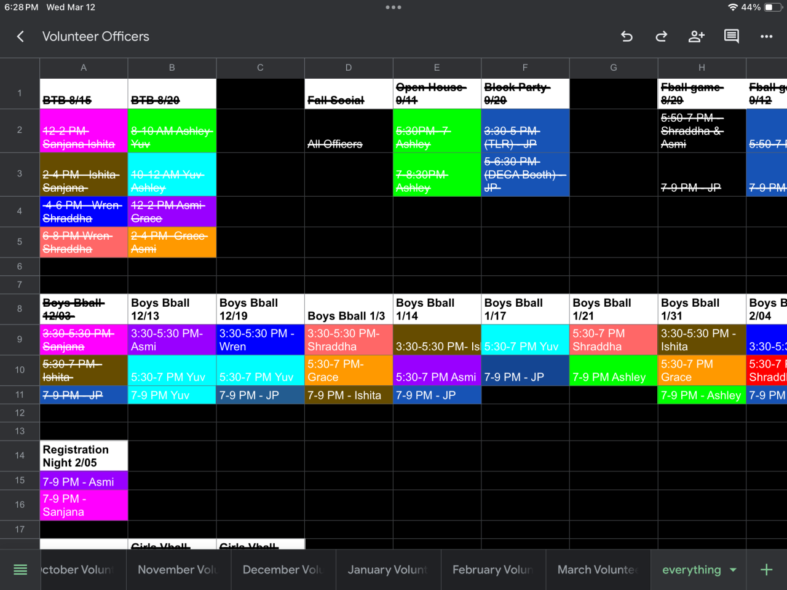Select the cyan '10-12 AM Yuv Ashley' cell
Screen dimensions: 787x590
pyautogui.click(x=172, y=175)
